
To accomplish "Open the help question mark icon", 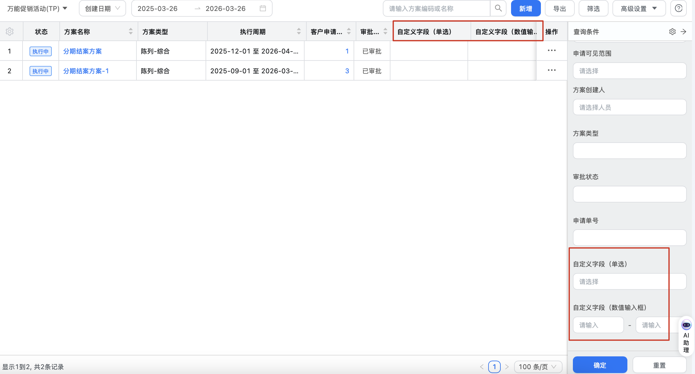I will point(679,8).
